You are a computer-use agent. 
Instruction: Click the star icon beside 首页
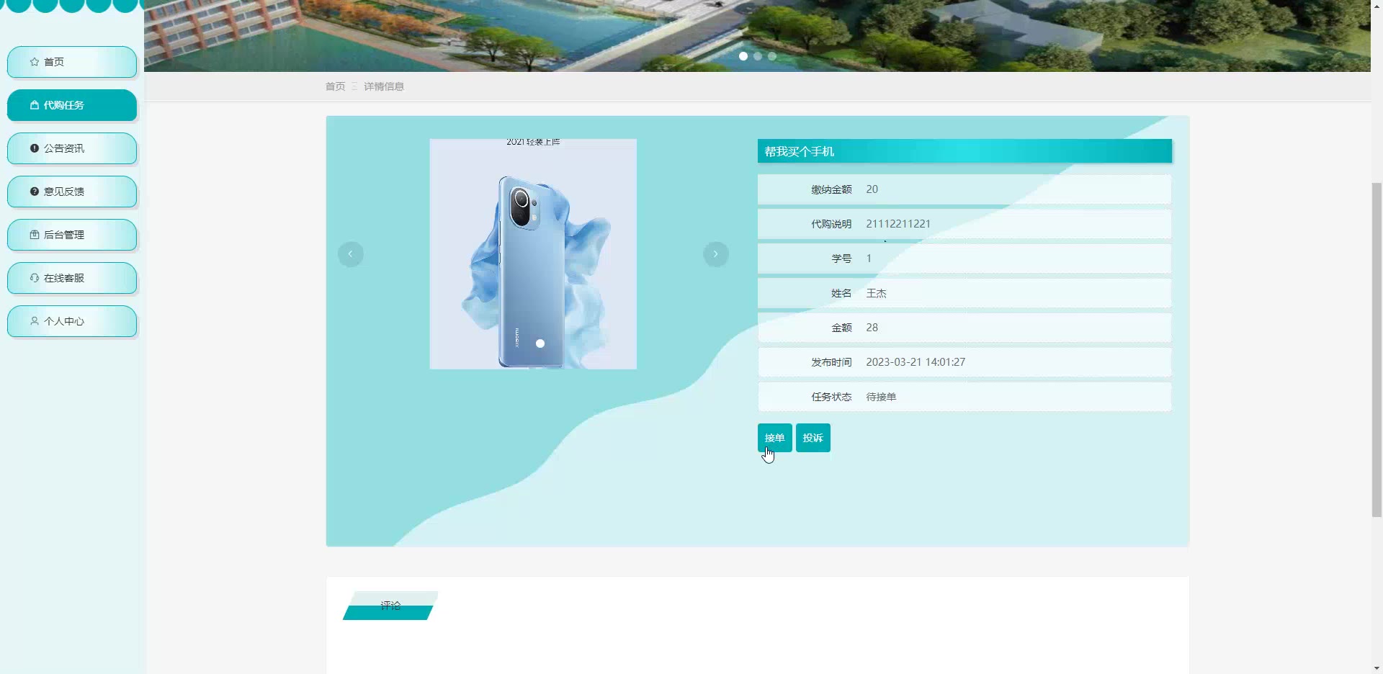pyautogui.click(x=34, y=62)
